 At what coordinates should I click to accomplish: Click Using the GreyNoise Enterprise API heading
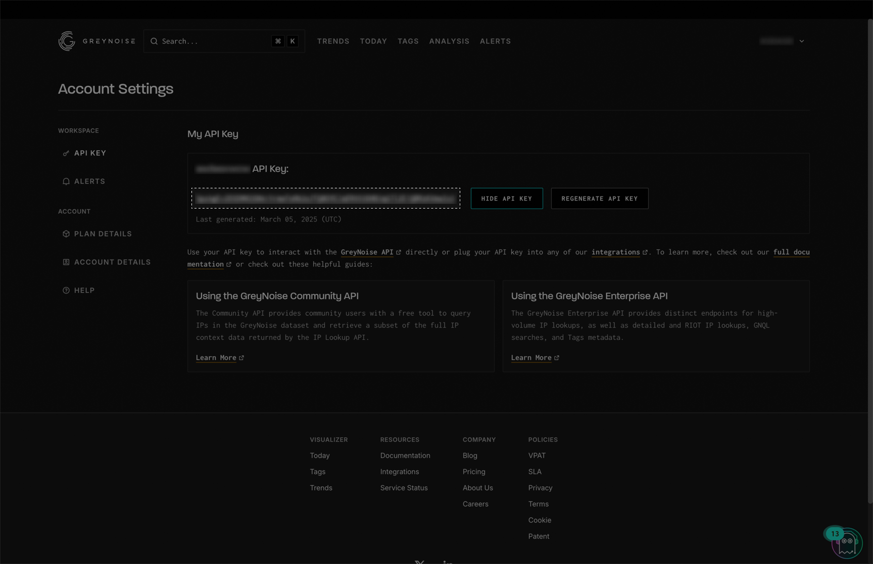(590, 296)
